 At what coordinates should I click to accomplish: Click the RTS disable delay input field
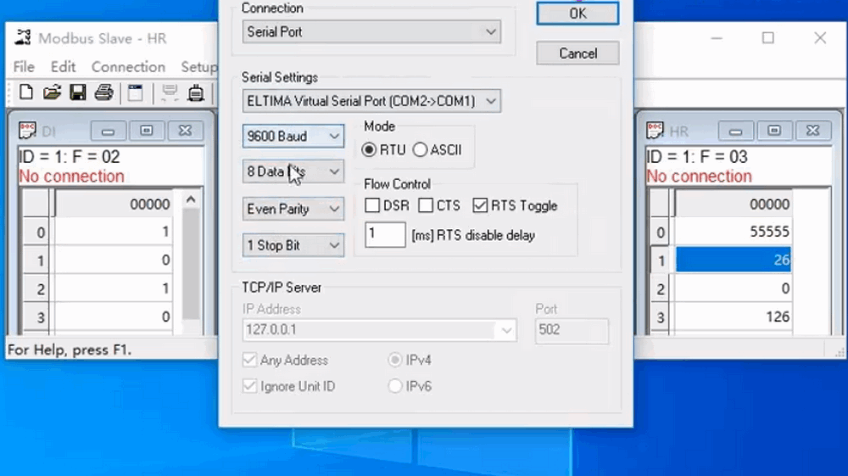click(385, 235)
